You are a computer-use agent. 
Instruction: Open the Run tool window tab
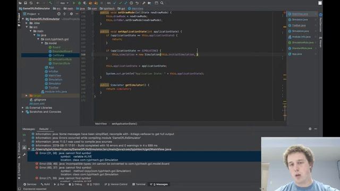[59, 184]
